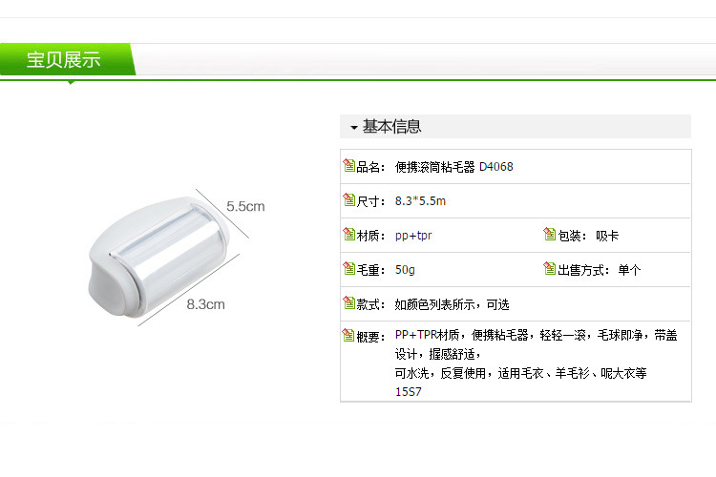Click the weight value 50g
The width and height of the screenshot is (716, 477).
(405, 270)
